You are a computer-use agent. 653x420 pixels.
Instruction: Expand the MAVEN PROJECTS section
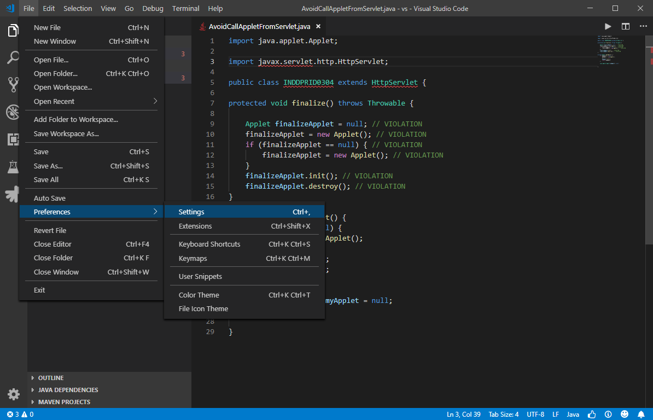point(64,402)
